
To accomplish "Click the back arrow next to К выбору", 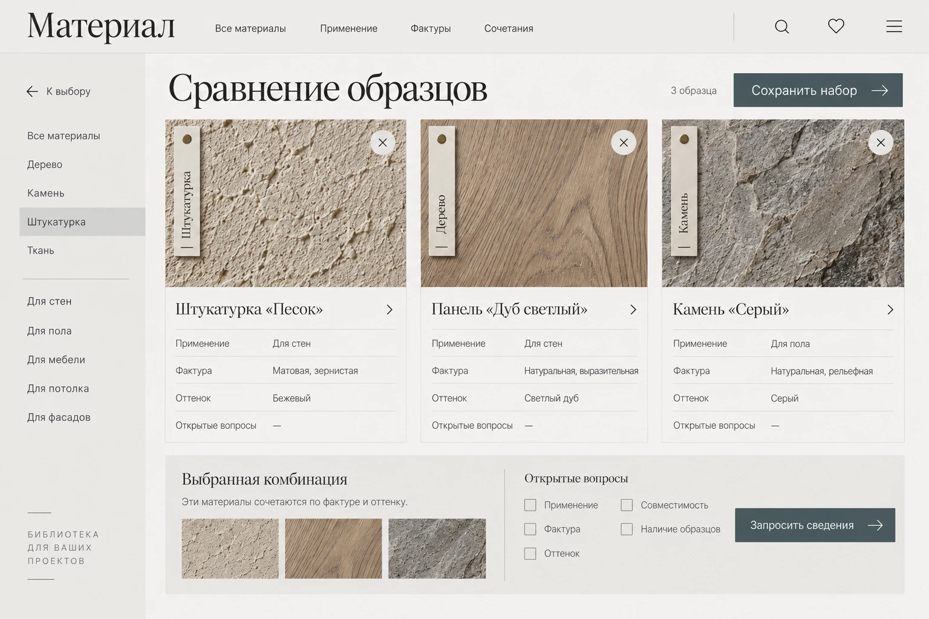I will pos(33,91).
